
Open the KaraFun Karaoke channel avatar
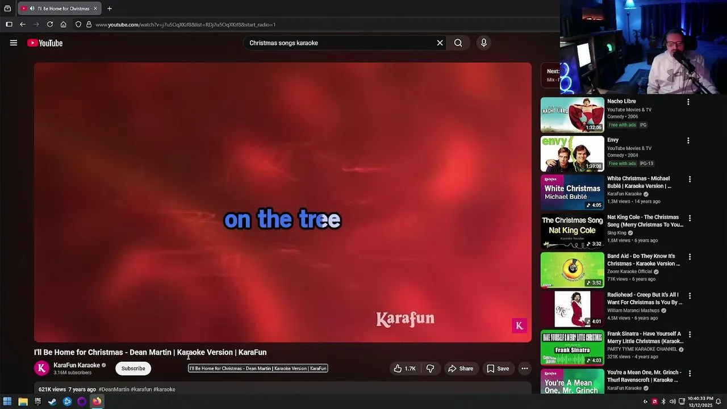41,369
